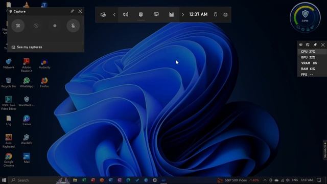Select the VRAM 0% row
The height and width of the screenshot is (184, 327).
312,63
